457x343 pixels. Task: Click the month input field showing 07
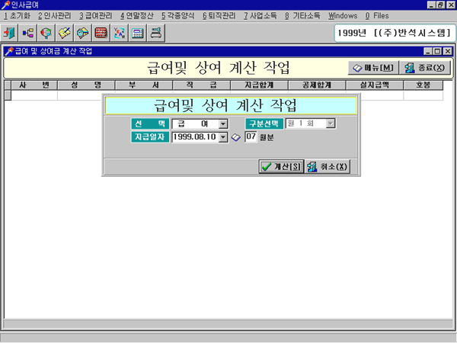click(x=251, y=137)
